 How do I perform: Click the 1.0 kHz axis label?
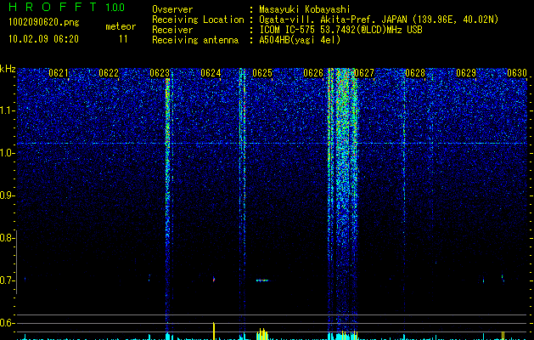(x=7, y=153)
